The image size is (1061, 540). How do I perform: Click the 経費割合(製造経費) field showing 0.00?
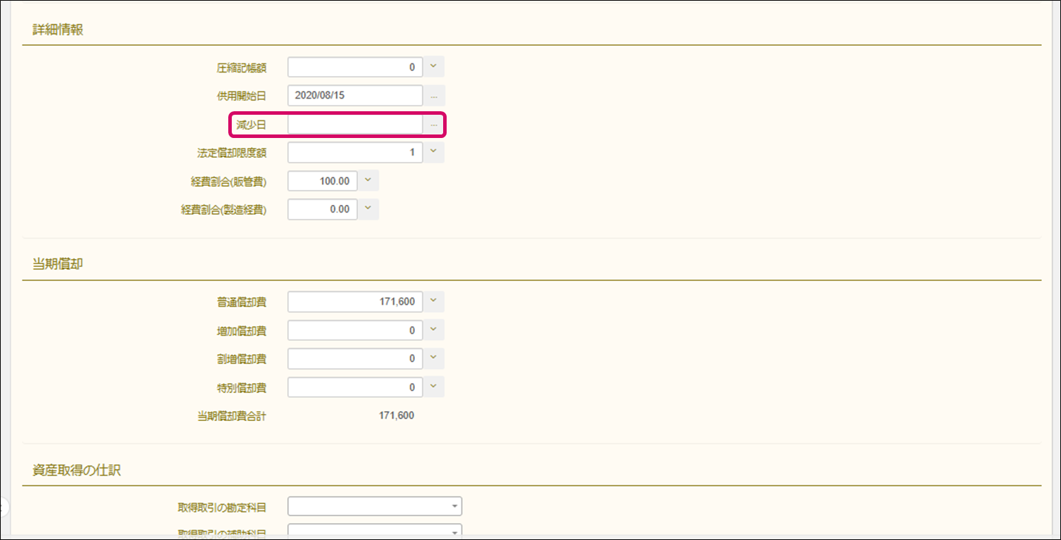point(323,209)
